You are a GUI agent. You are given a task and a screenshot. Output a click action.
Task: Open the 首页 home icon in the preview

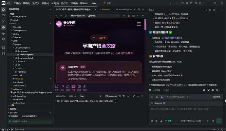click(56, 88)
